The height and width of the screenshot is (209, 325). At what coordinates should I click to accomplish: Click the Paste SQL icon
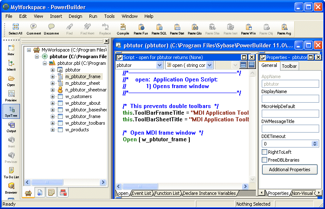pyautogui.click(x=159, y=29)
